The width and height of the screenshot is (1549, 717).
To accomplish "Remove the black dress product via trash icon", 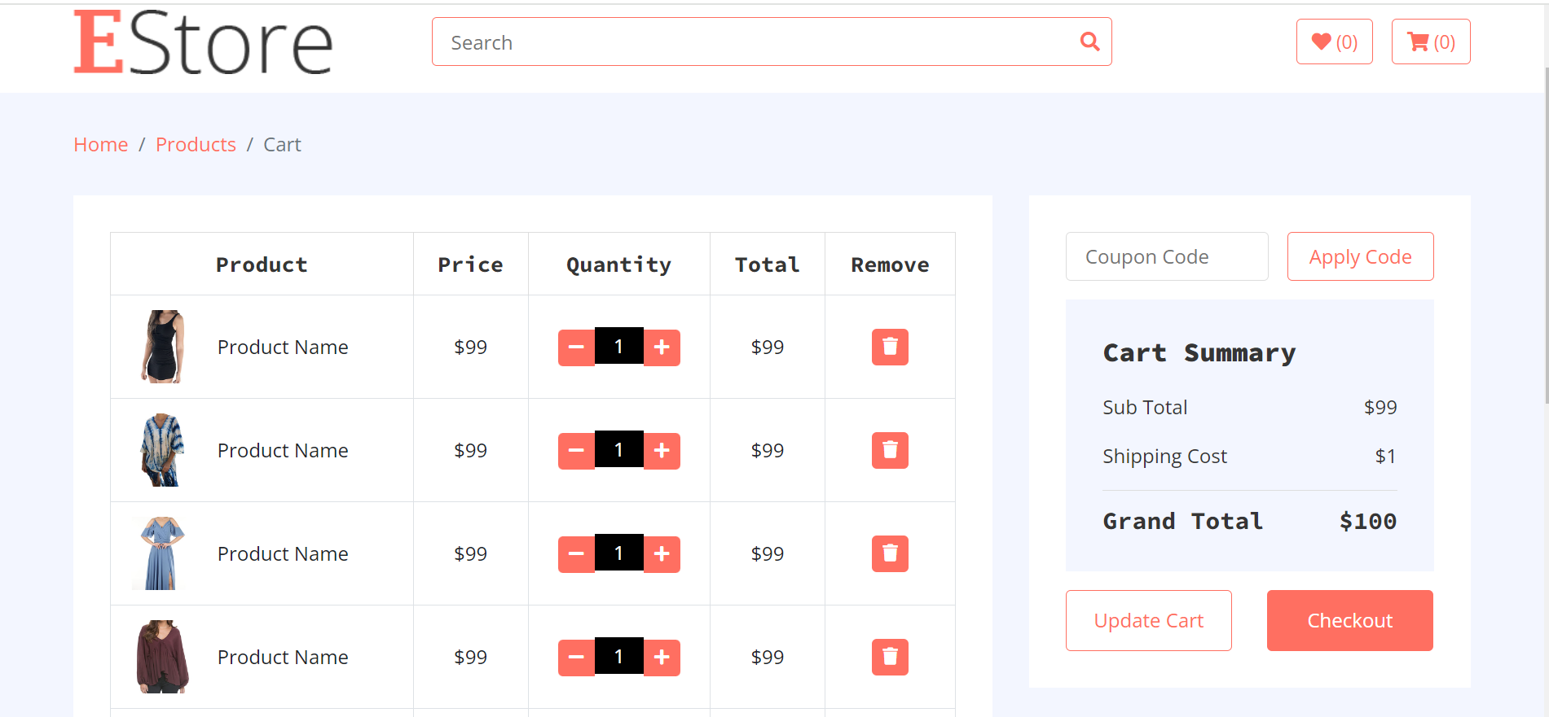I will tap(890, 347).
